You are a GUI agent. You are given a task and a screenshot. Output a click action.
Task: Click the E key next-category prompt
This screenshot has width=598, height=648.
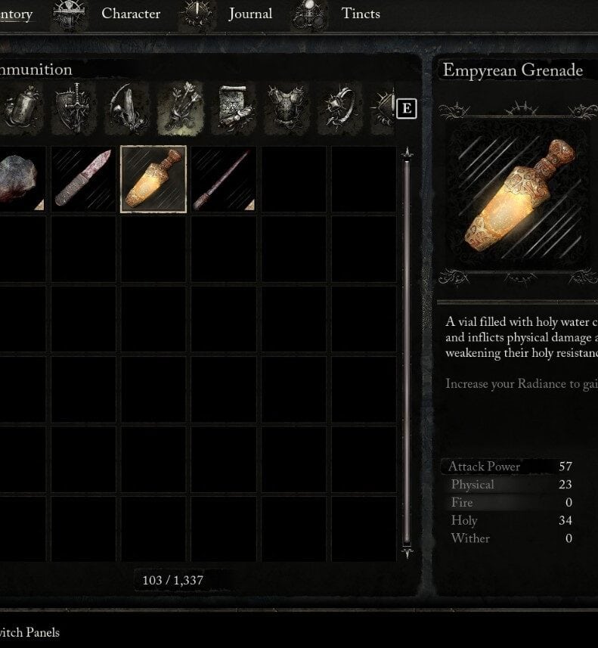[x=406, y=109]
